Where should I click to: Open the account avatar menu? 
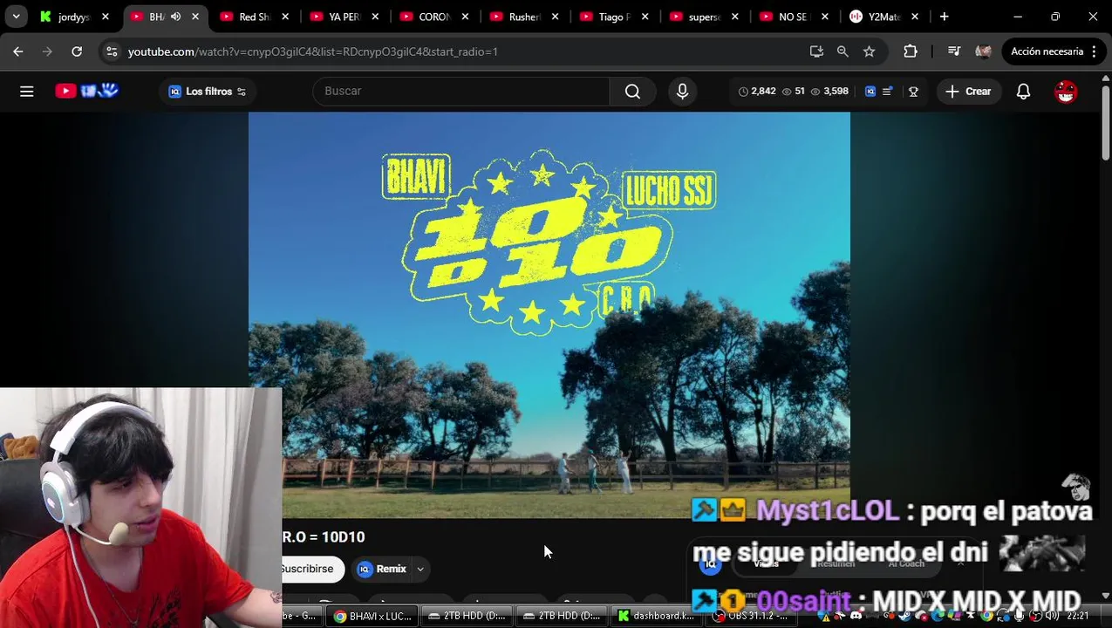click(1066, 91)
